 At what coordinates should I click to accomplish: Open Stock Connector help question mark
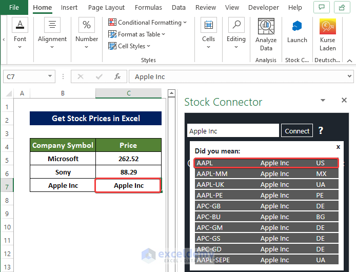point(321,130)
